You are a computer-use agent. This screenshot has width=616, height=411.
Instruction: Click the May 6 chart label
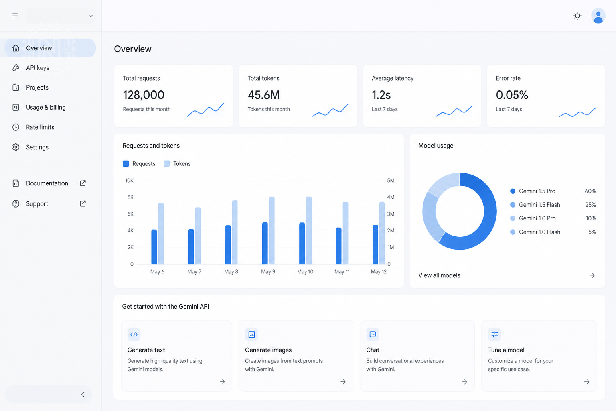(157, 272)
